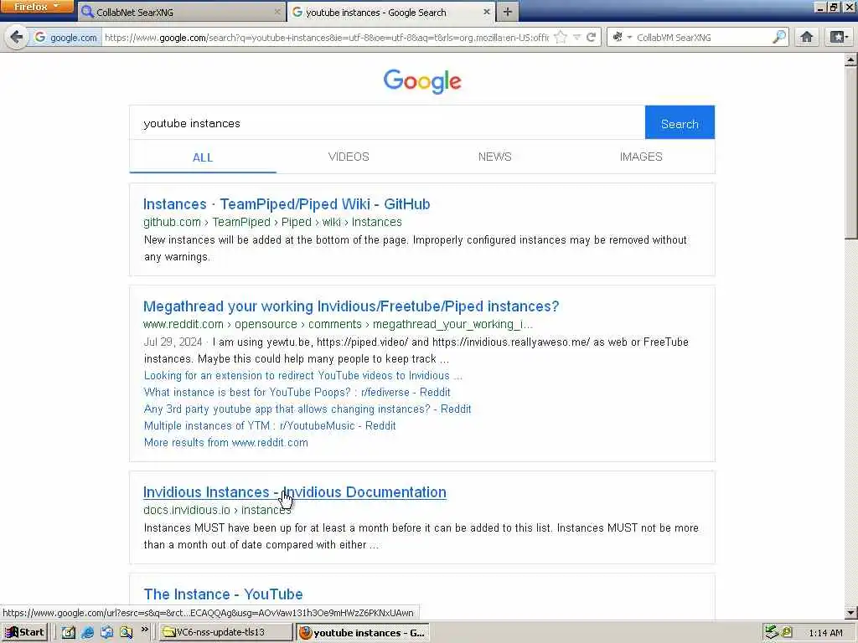858x643 pixels.
Task: Click the URL address bar field
Action: click(326, 37)
